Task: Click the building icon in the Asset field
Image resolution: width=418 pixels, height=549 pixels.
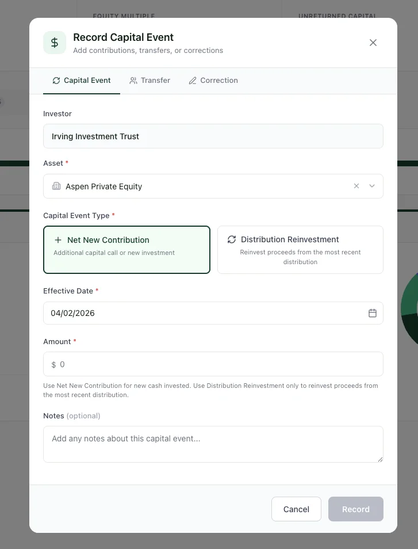Action: pos(56,186)
